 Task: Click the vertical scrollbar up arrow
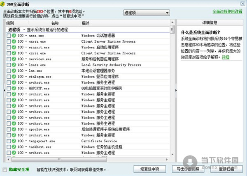[172, 22]
